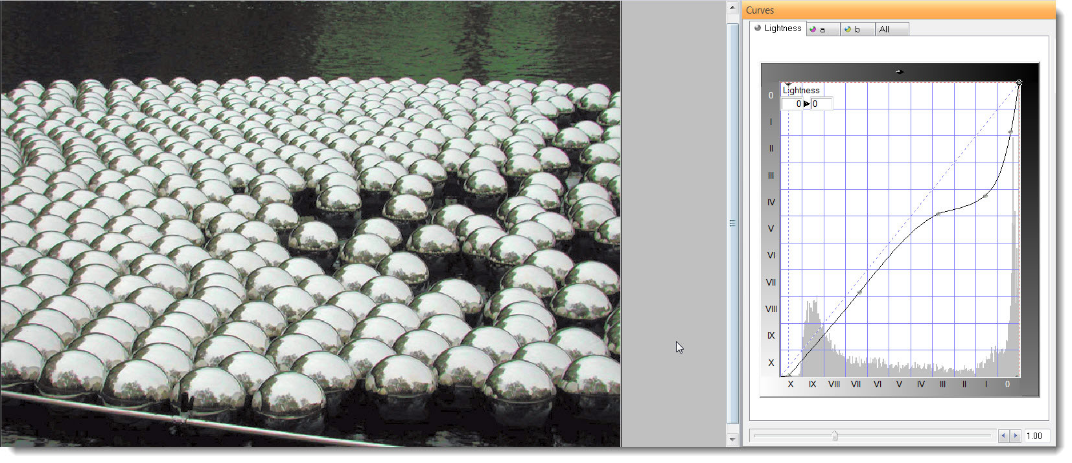Click the vertical scrollbar grip beside image
Viewport: 1072px width, 463px height.
tap(732, 223)
